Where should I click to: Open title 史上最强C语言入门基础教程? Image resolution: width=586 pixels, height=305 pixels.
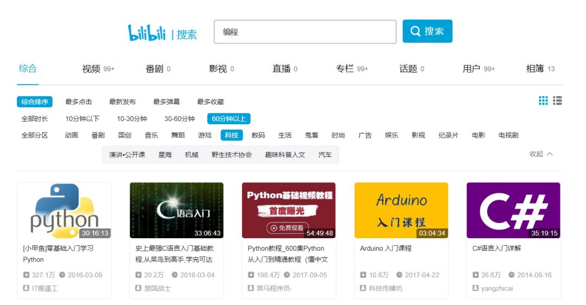click(175, 254)
